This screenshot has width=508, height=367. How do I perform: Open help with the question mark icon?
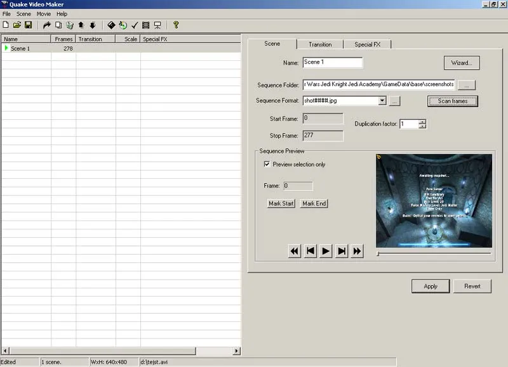click(x=176, y=25)
